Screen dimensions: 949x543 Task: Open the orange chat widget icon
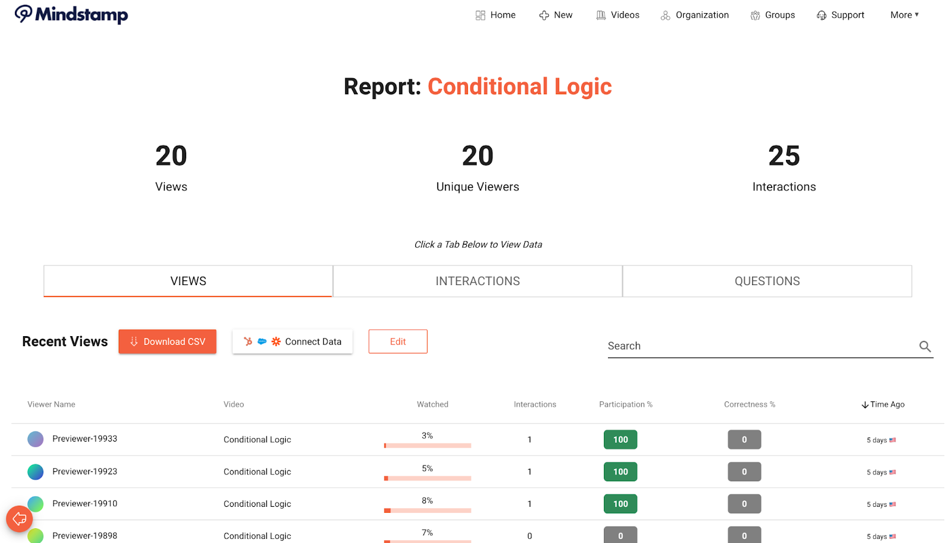[x=19, y=519]
